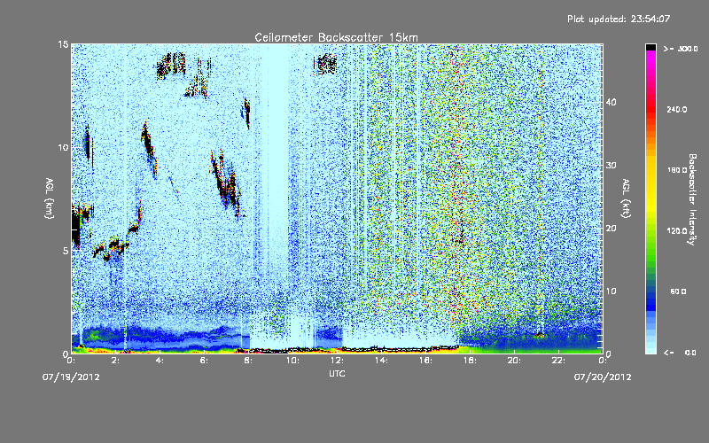Click the '5' tick on the km axis

(x=66, y=251)
